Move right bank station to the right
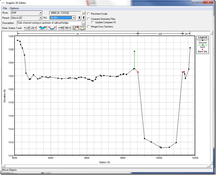 (x=68, y=28)
